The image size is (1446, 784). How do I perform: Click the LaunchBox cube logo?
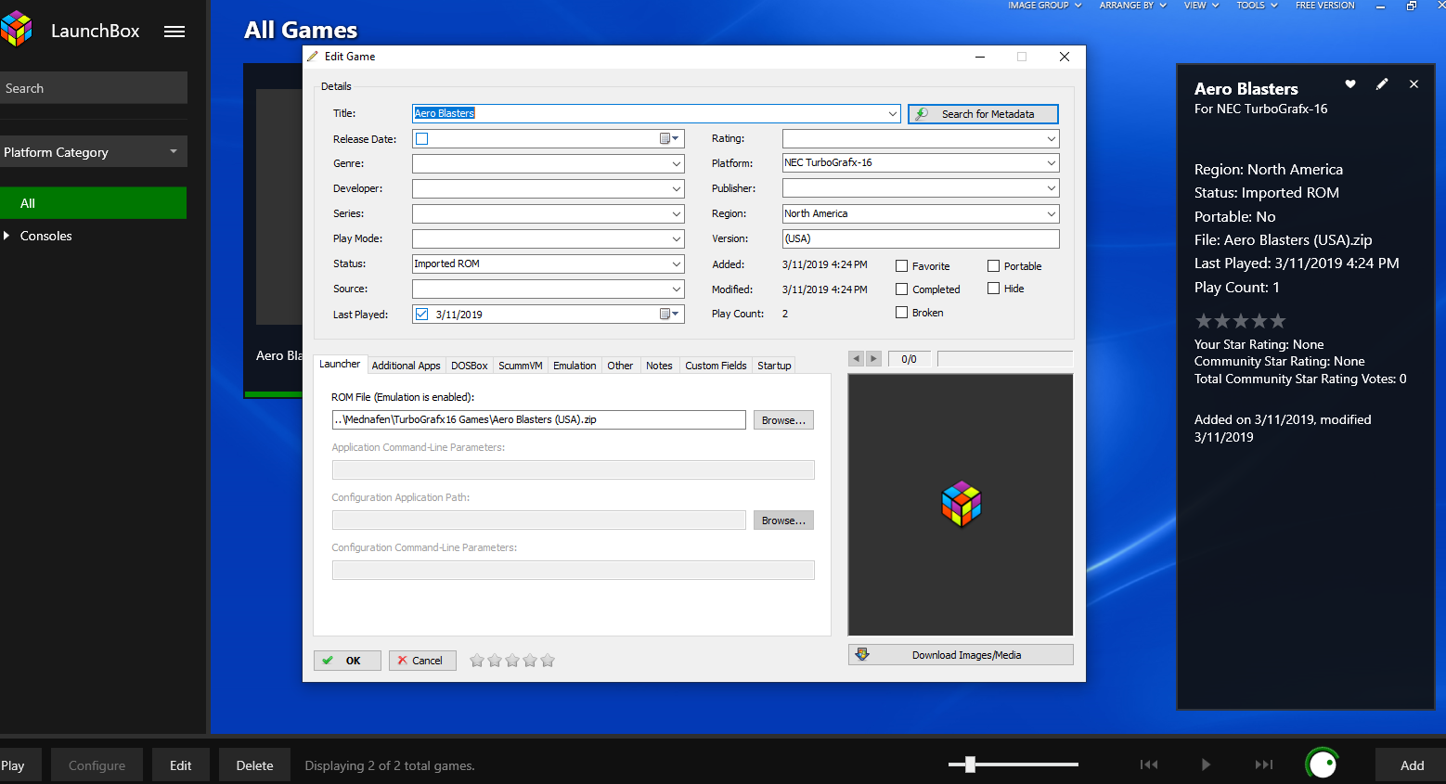(17, 30)
